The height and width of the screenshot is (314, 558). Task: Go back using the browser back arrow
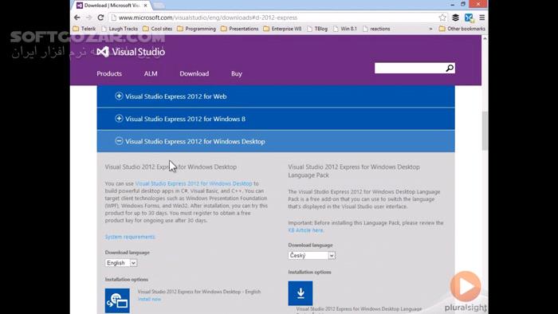tap(77, 18)
